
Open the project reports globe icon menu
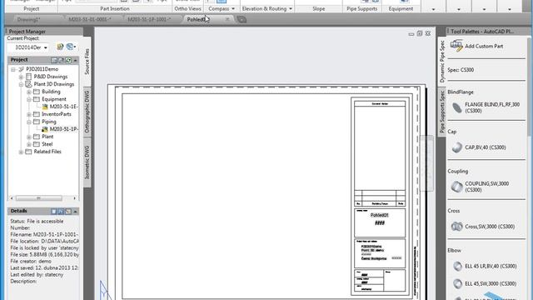tap(71, 47)
